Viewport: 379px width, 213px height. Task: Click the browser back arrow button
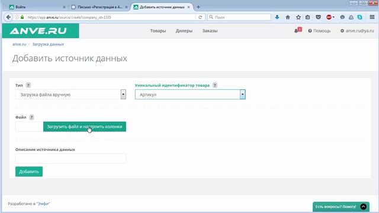click(x=8, y=17)
